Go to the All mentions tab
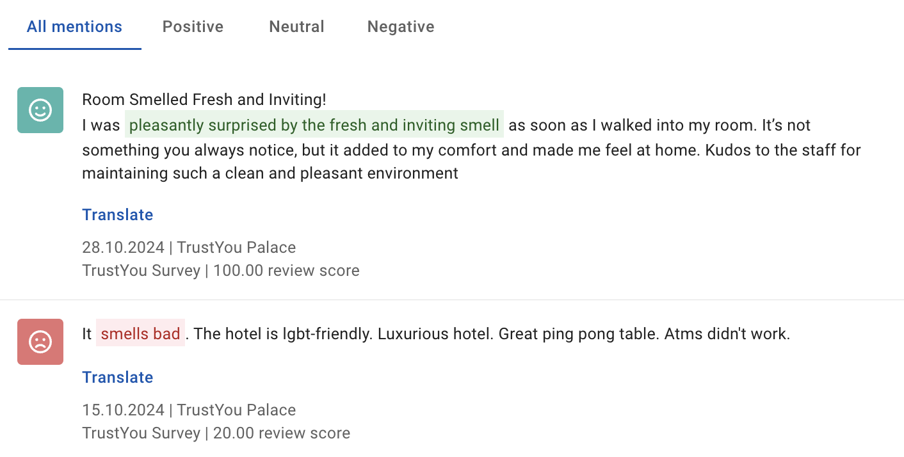 click(74, 26)
